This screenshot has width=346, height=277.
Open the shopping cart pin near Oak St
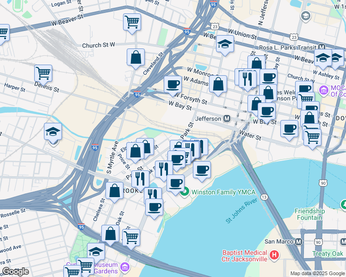131,237
